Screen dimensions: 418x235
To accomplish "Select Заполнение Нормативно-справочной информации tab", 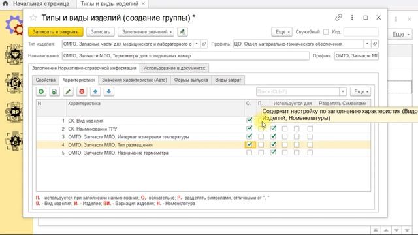I will pyautogui.click(x=84, y=68).
